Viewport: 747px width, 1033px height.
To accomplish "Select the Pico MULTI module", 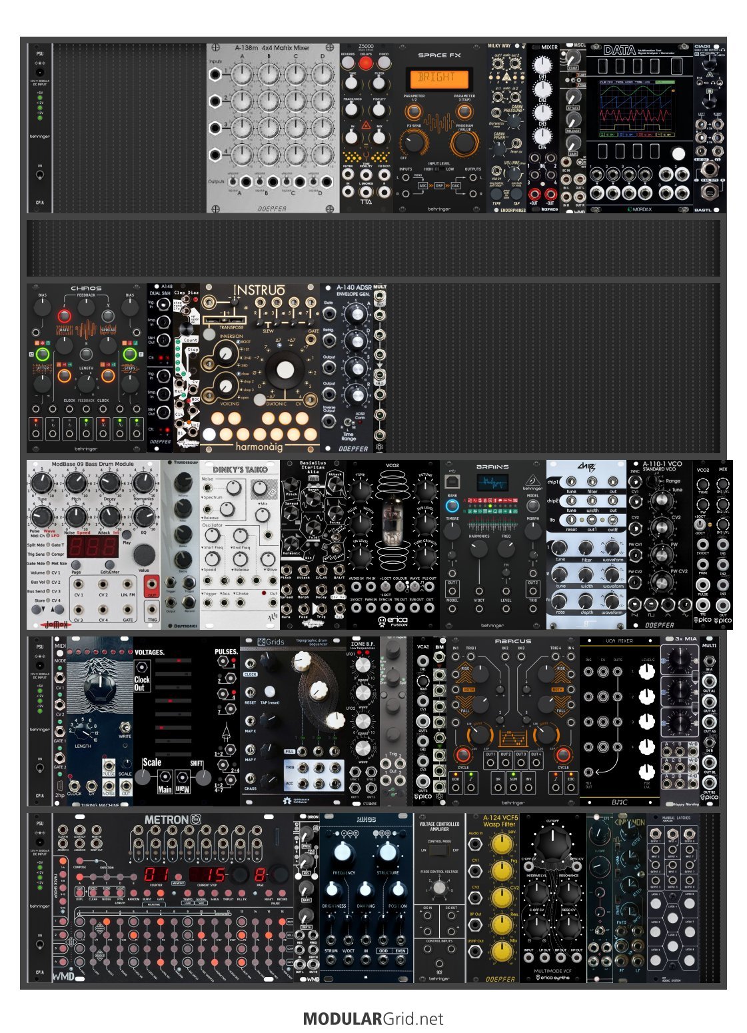I will 710,721.
